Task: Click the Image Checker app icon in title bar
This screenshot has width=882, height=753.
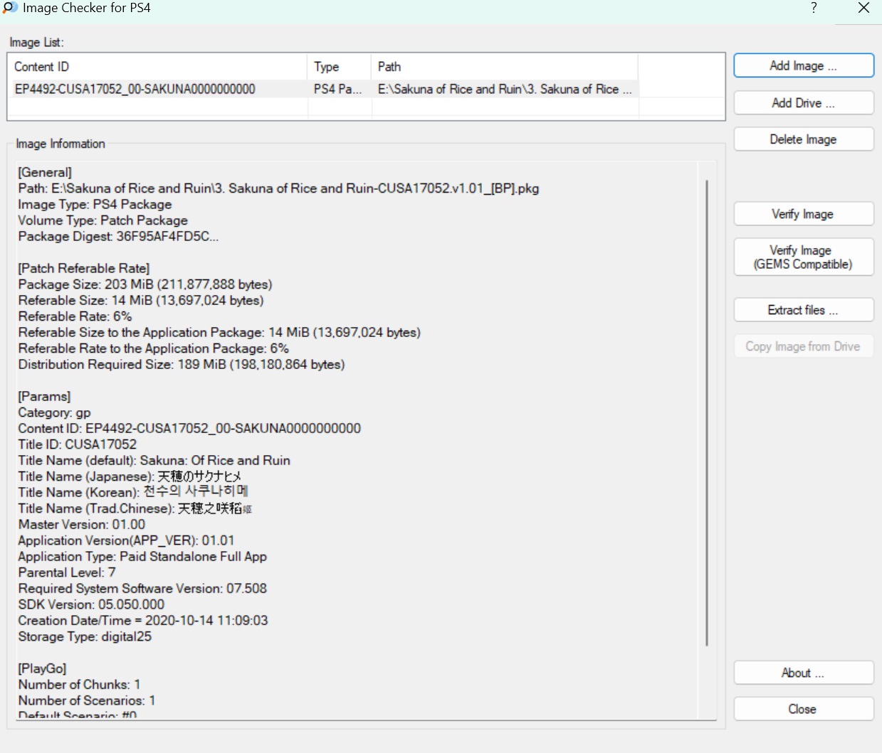Action: pyautogui.click(x=10, y=8)
